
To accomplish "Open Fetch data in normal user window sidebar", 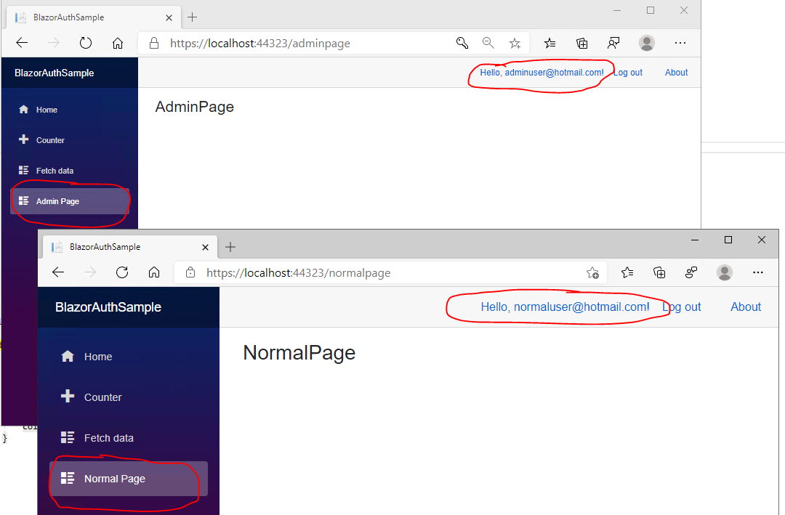I will tap(128, 438).
